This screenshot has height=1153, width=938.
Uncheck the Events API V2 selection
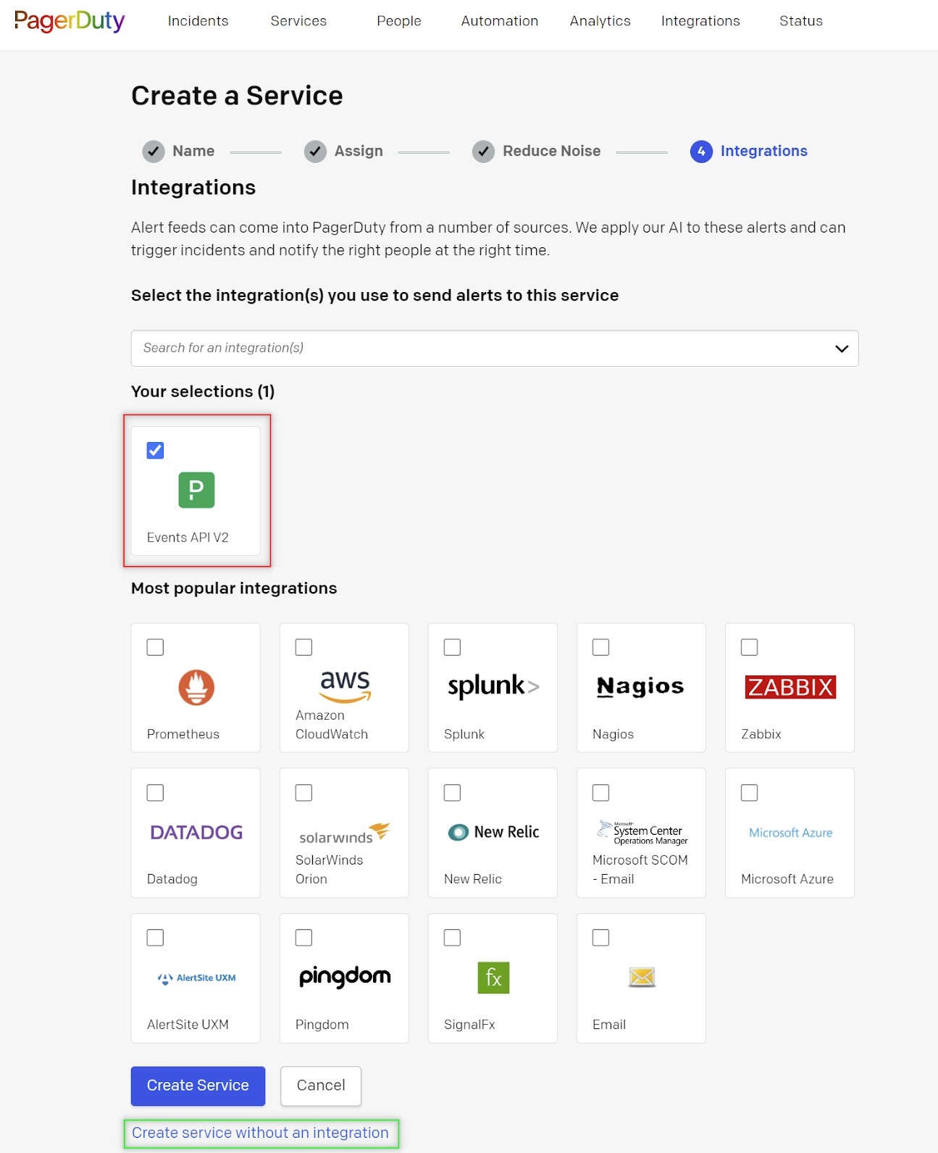point(154,450)
